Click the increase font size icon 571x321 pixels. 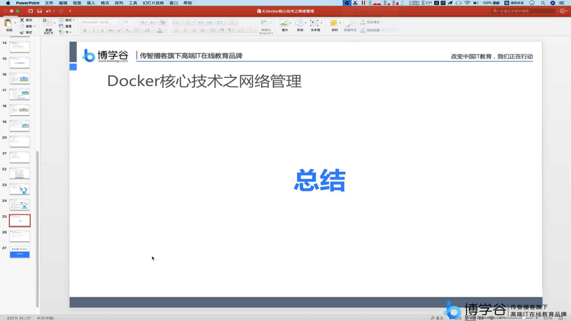coord(144,22)
